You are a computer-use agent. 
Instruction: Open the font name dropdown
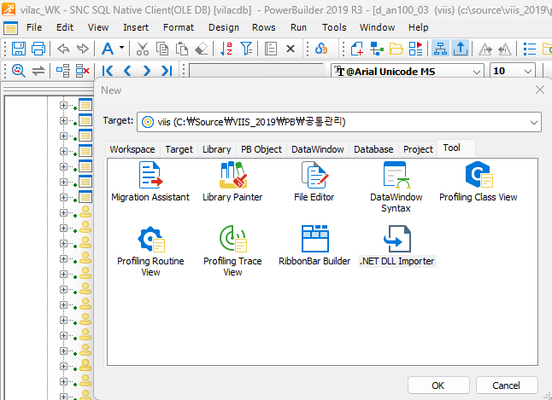click(477, 72)
